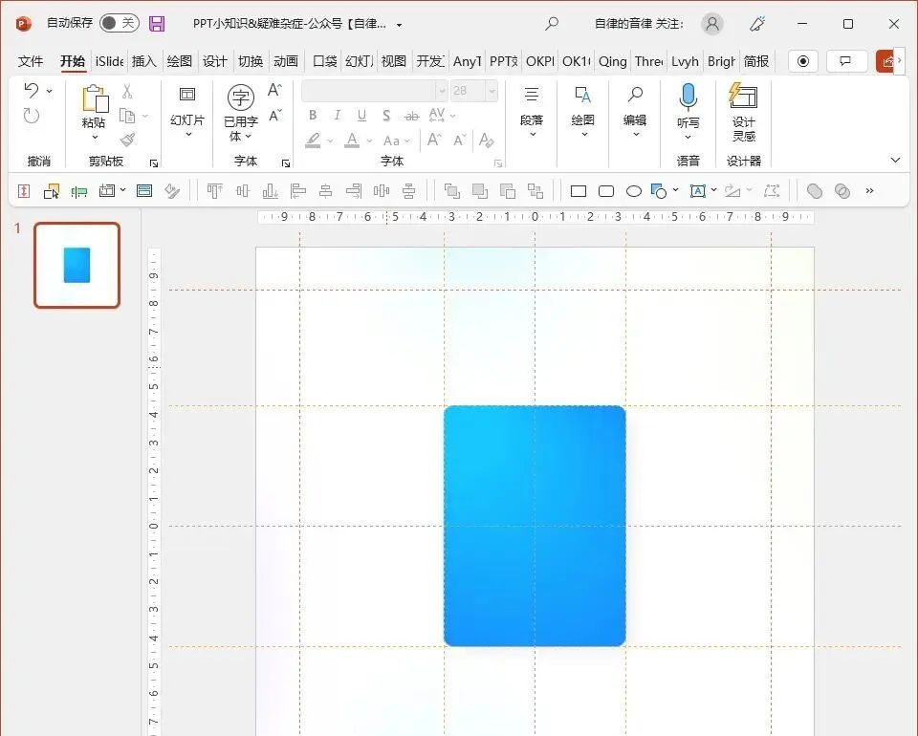The image size is (918, 736).
Task: Click increase font size in the 已用字体 group
Action: (x=274, y=90)
